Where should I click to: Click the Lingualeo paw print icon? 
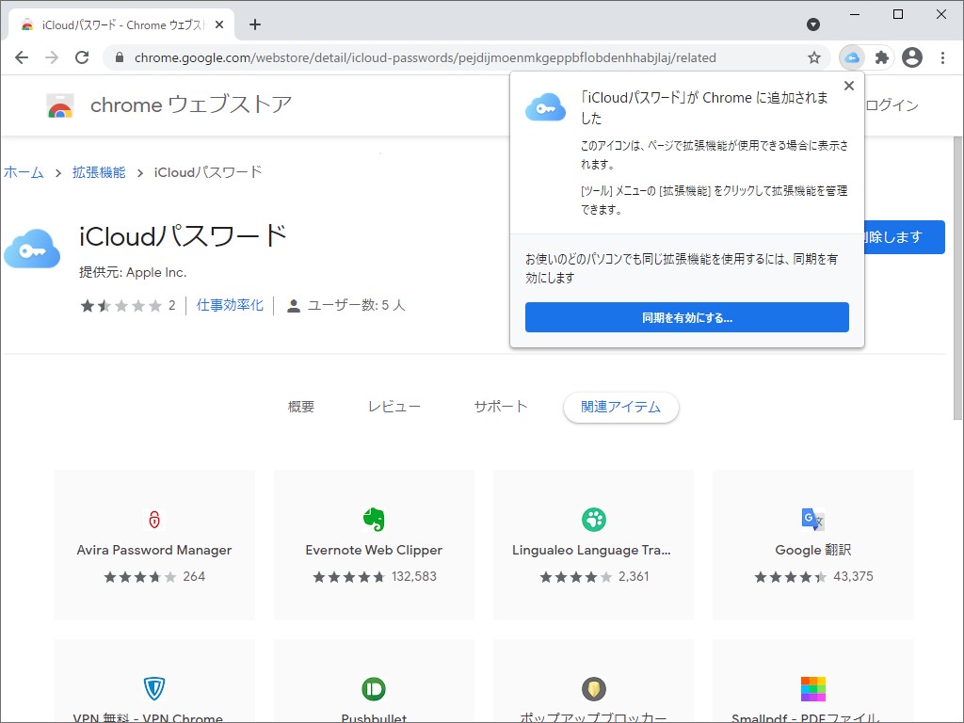(592, 519)
